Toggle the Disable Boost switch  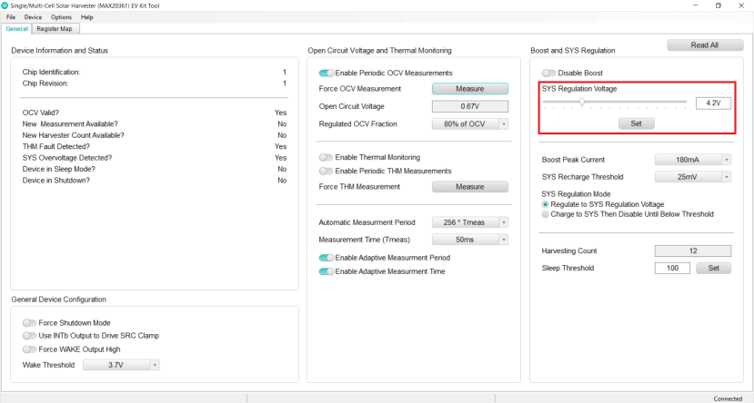click(549, 73)
